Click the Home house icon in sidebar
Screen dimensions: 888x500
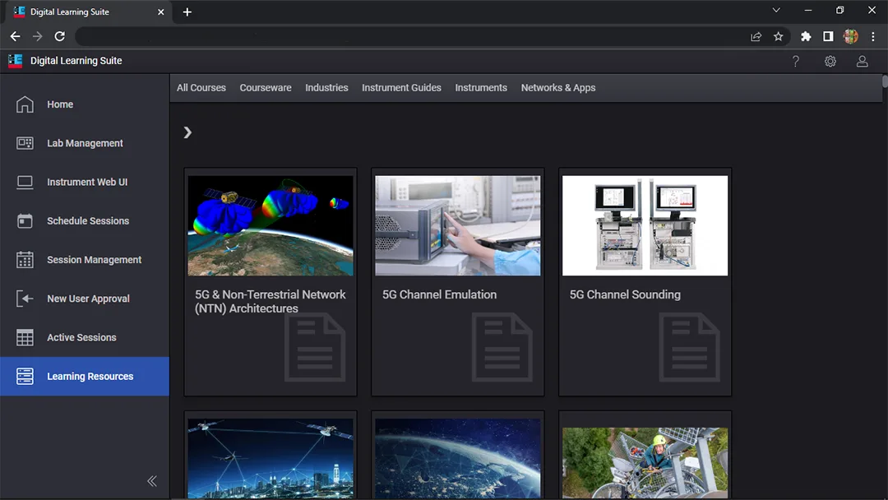(25, 104)
